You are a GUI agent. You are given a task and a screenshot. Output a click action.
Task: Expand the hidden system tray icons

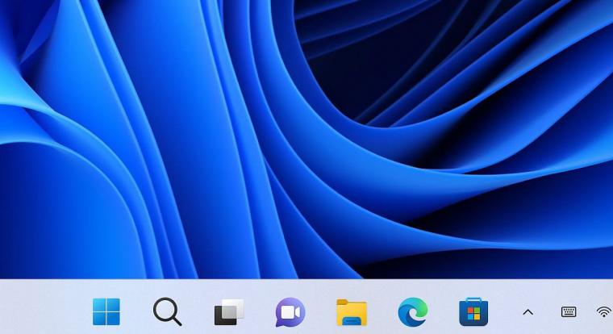click(x=528, y=312)
